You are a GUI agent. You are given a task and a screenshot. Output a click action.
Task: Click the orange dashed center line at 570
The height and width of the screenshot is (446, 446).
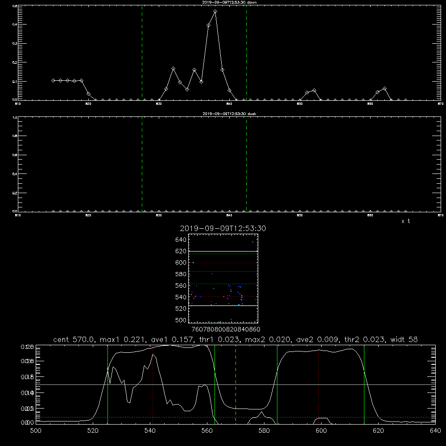tap(235, 384)
